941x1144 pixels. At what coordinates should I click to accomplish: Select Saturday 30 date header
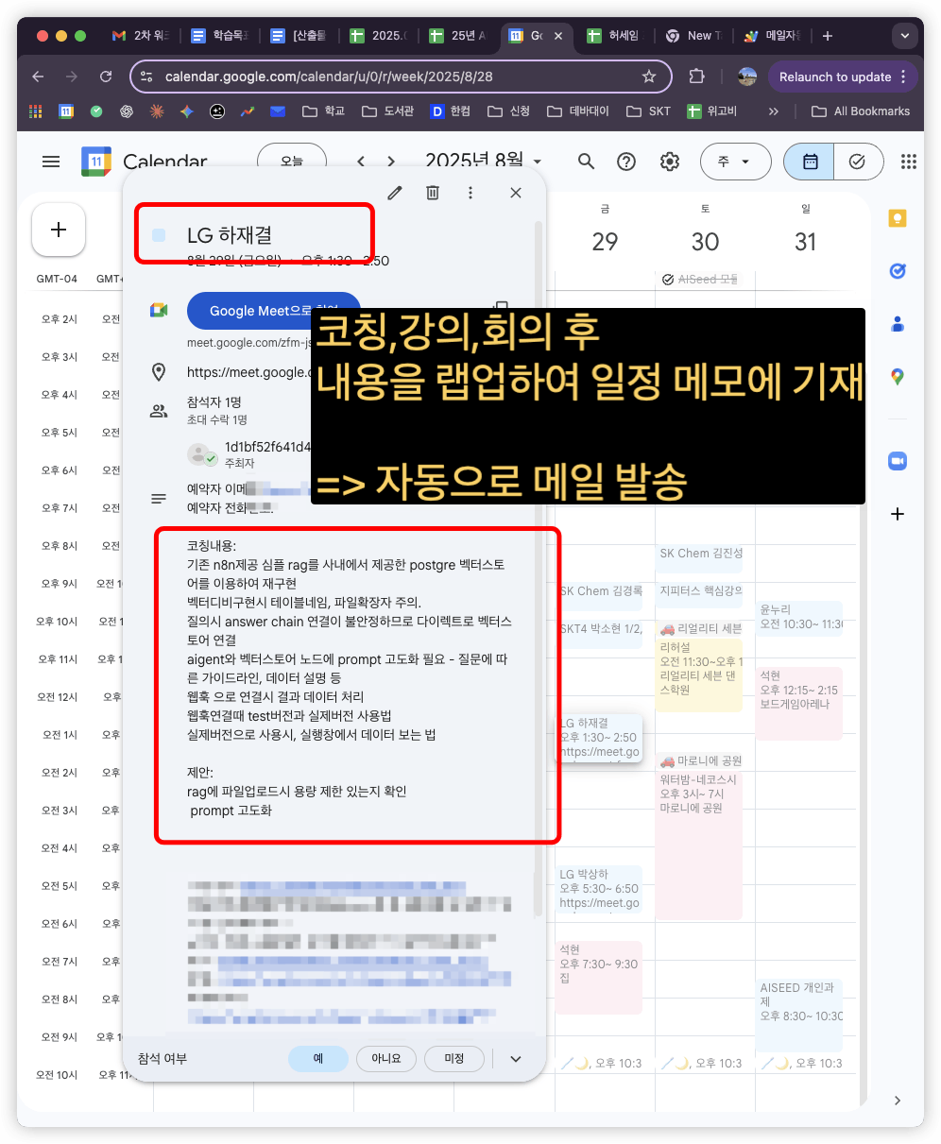tap(705, 241)
